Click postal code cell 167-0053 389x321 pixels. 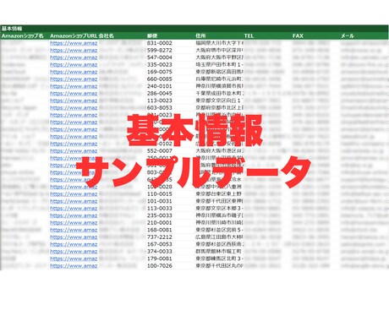click(x=160, y=244)
